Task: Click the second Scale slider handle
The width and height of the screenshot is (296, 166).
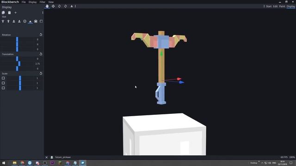Action: point(20,83)
